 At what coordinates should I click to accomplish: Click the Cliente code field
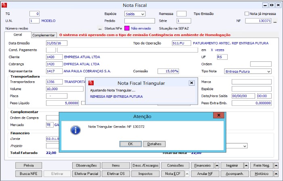click(55, 57)
